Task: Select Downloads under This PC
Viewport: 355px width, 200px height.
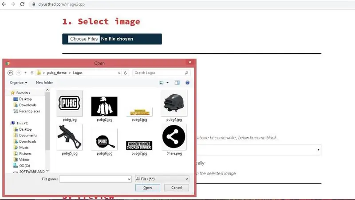Action: [28, 141]
